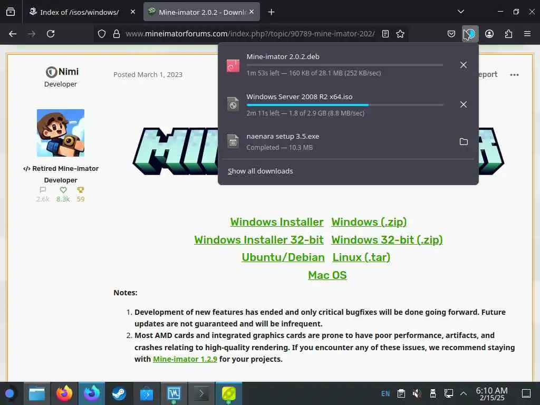View Nimi's avatar picture

[61, 133]
